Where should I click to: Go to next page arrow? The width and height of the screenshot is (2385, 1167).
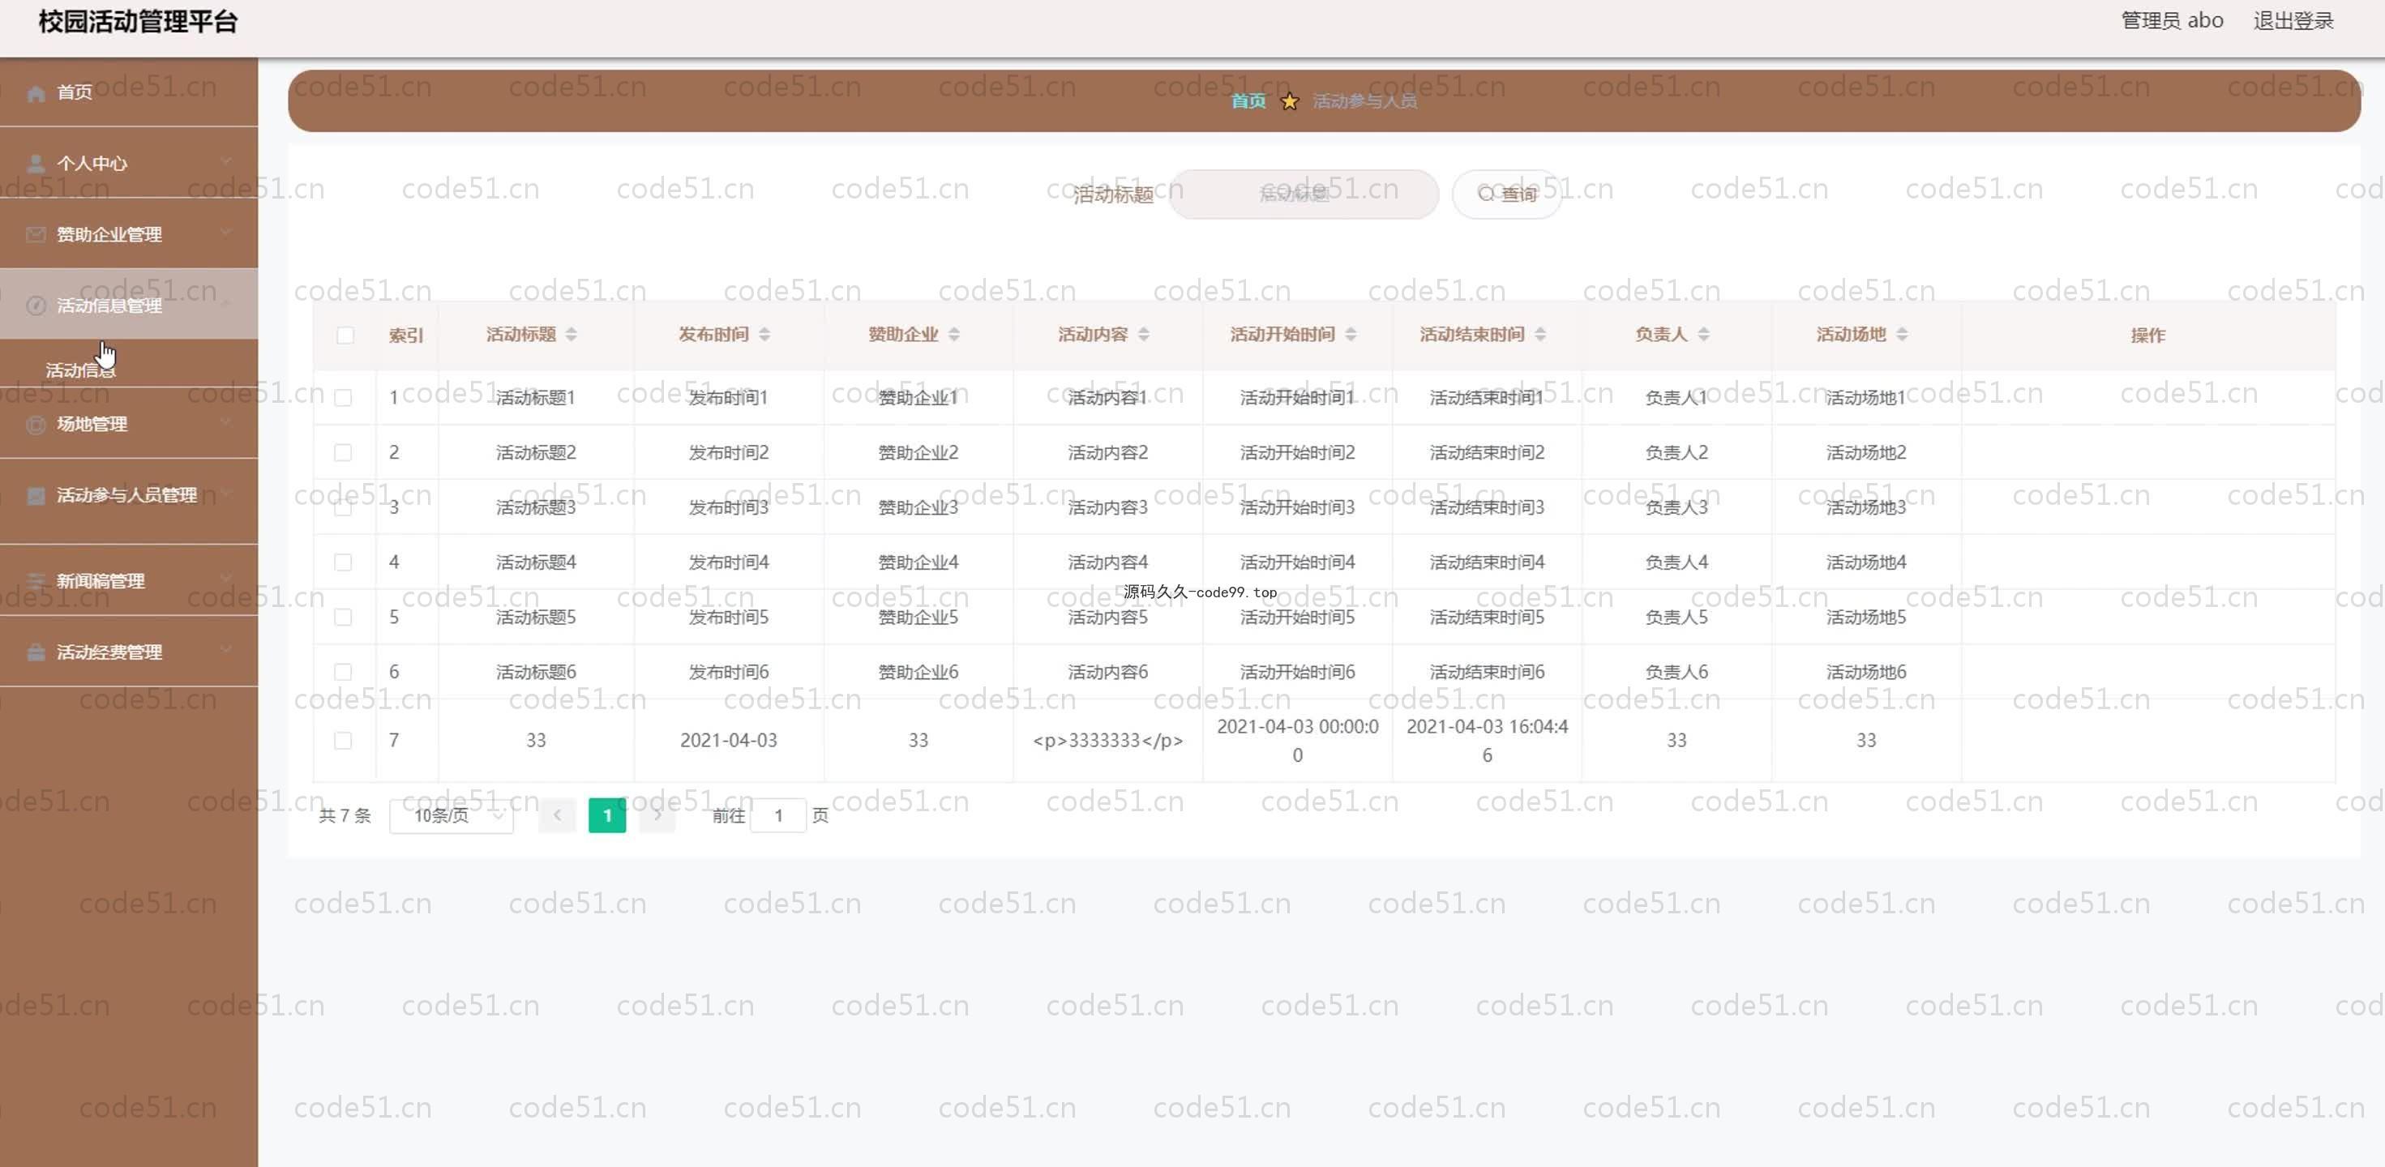[x=657, y=815]
